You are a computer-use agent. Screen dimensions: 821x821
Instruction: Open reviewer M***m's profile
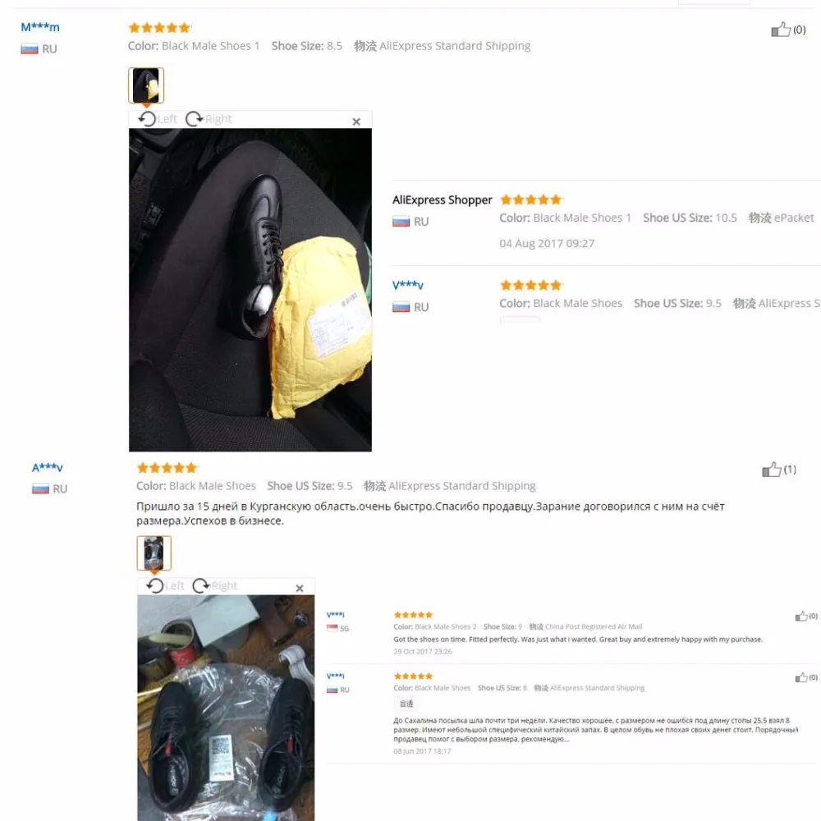(x=39, y=27)
